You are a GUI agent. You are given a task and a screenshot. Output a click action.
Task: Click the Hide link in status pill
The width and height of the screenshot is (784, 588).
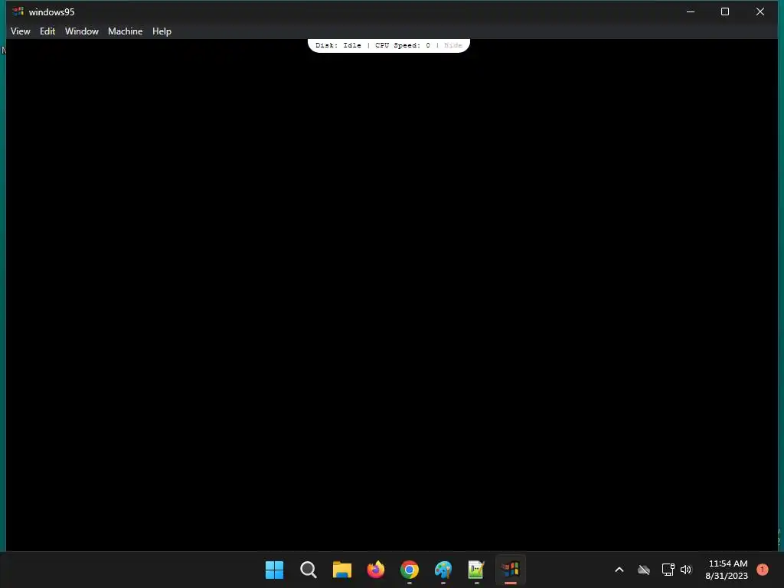pyautogui.click(x=453, y=45)
